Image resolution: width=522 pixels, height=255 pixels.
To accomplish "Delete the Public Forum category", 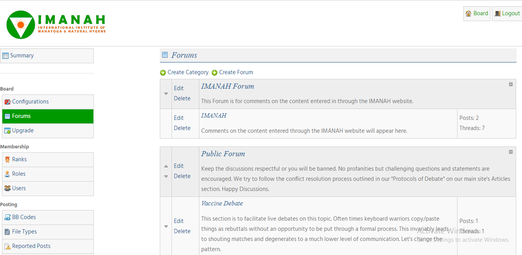I will [182, 176].
